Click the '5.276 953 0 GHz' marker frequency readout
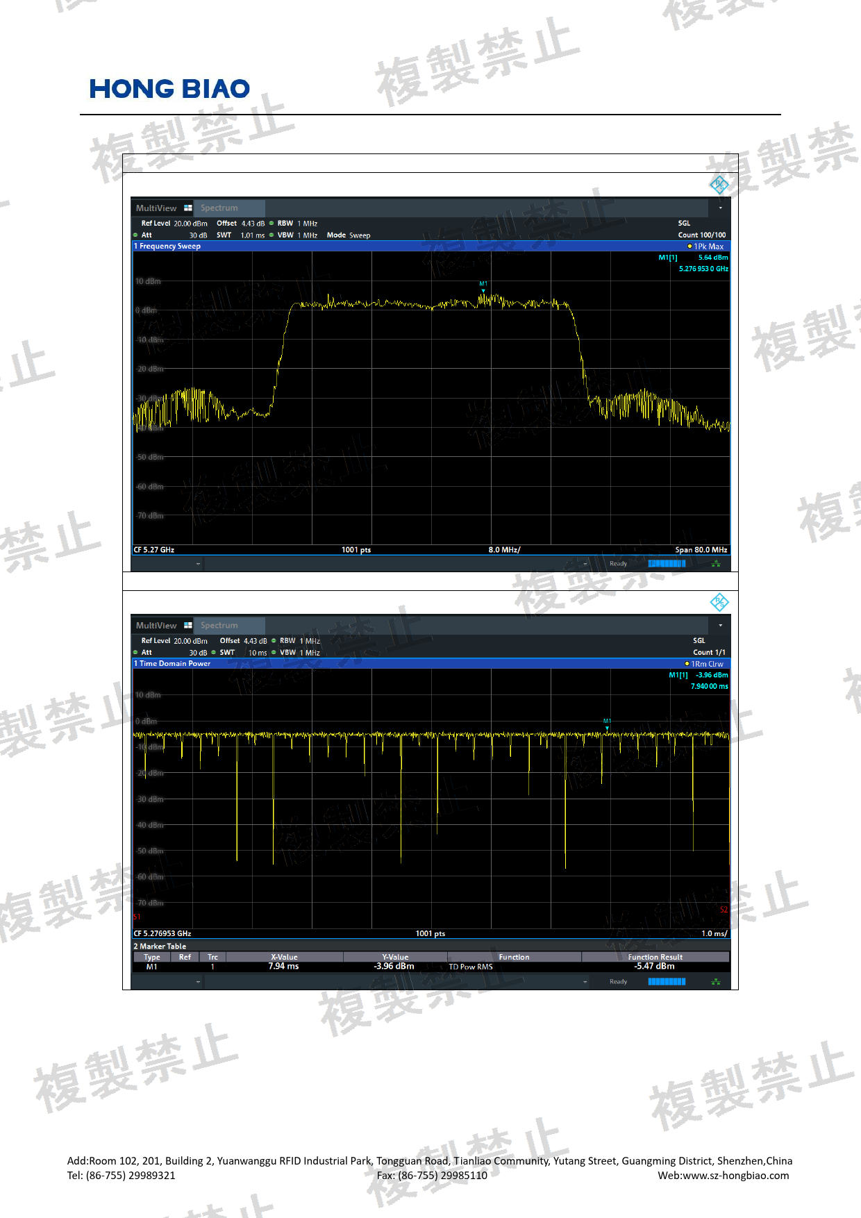Viewport: 861px width, 1218px height. pos(703,269)
